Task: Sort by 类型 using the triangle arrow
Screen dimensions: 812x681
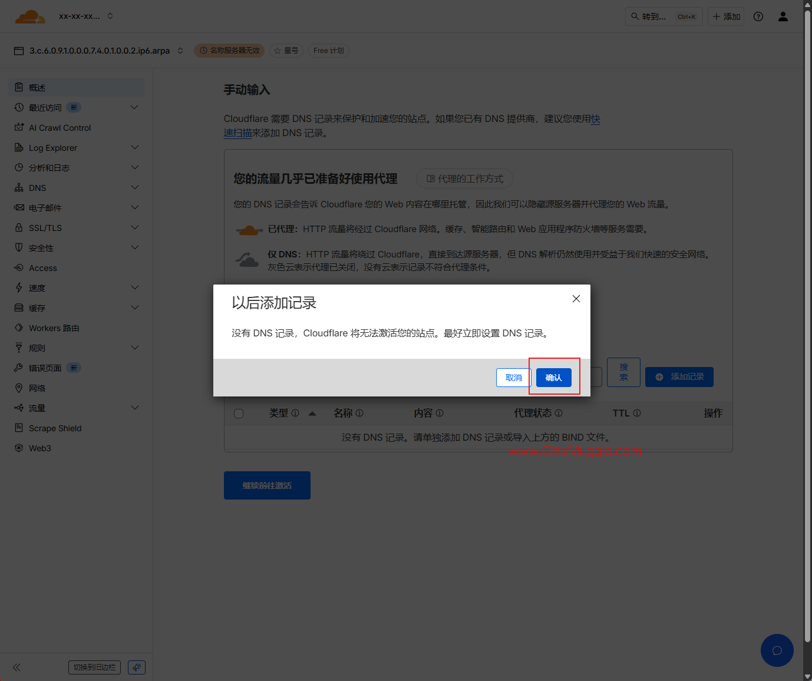Action: pyautogui.click(x=312, y=414)
